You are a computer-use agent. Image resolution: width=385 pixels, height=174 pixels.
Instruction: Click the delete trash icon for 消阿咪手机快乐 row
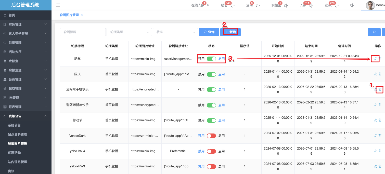tap(380, 89)
